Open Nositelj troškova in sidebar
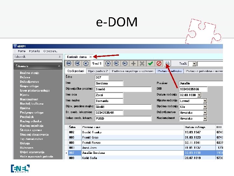Viewport: 234px width, 176px height. [32, 104]
